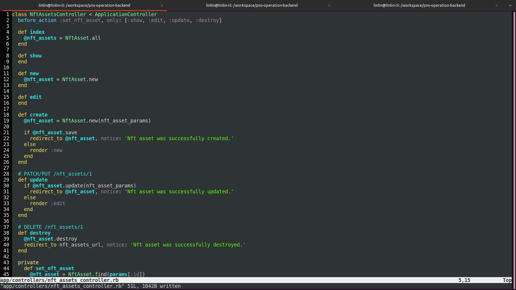Image resolution: width=516 pixels, height=290 pixels.
Task: Switch to the third terminal tab
Action: [x=419, y=5]
